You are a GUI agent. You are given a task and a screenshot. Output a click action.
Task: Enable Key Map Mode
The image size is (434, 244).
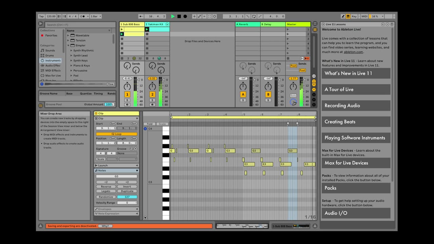click(x=354, y=16)
